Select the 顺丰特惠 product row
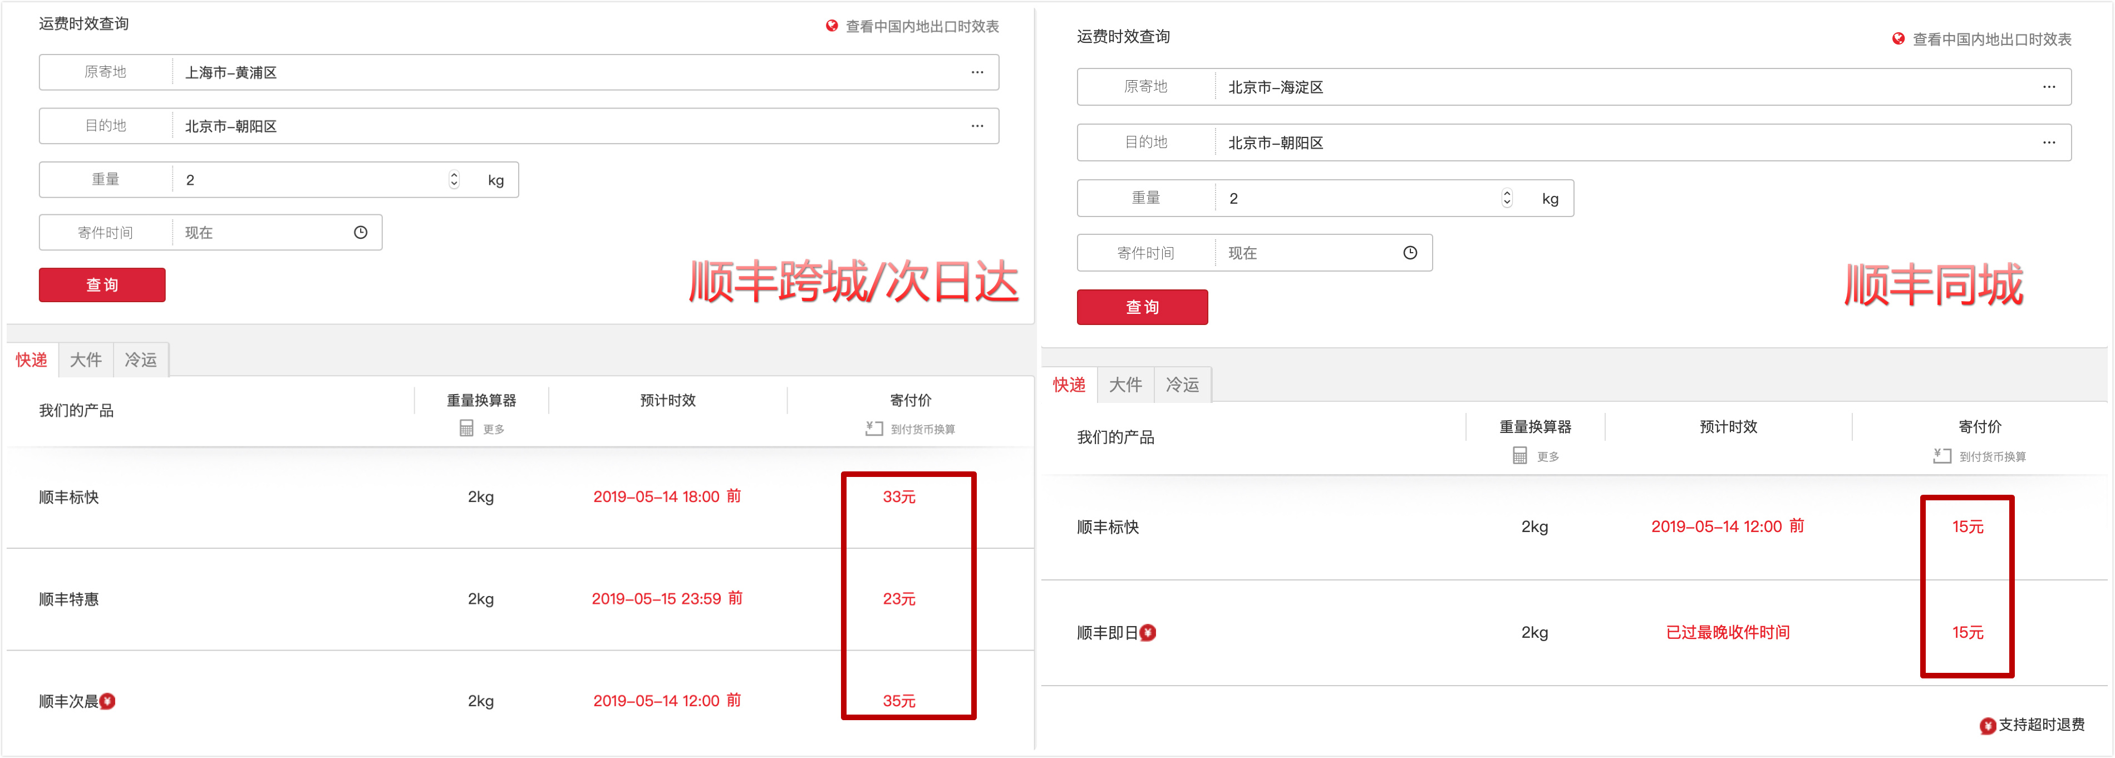Image resolution: width=2115 pixels, height=758 pixels. [520, 599]
